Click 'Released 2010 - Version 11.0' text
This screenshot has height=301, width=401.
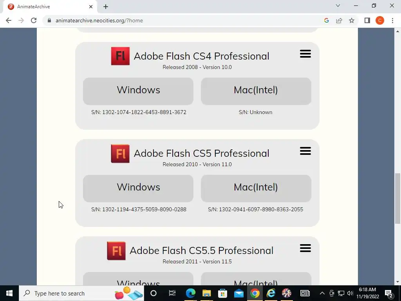pos(197,164)
